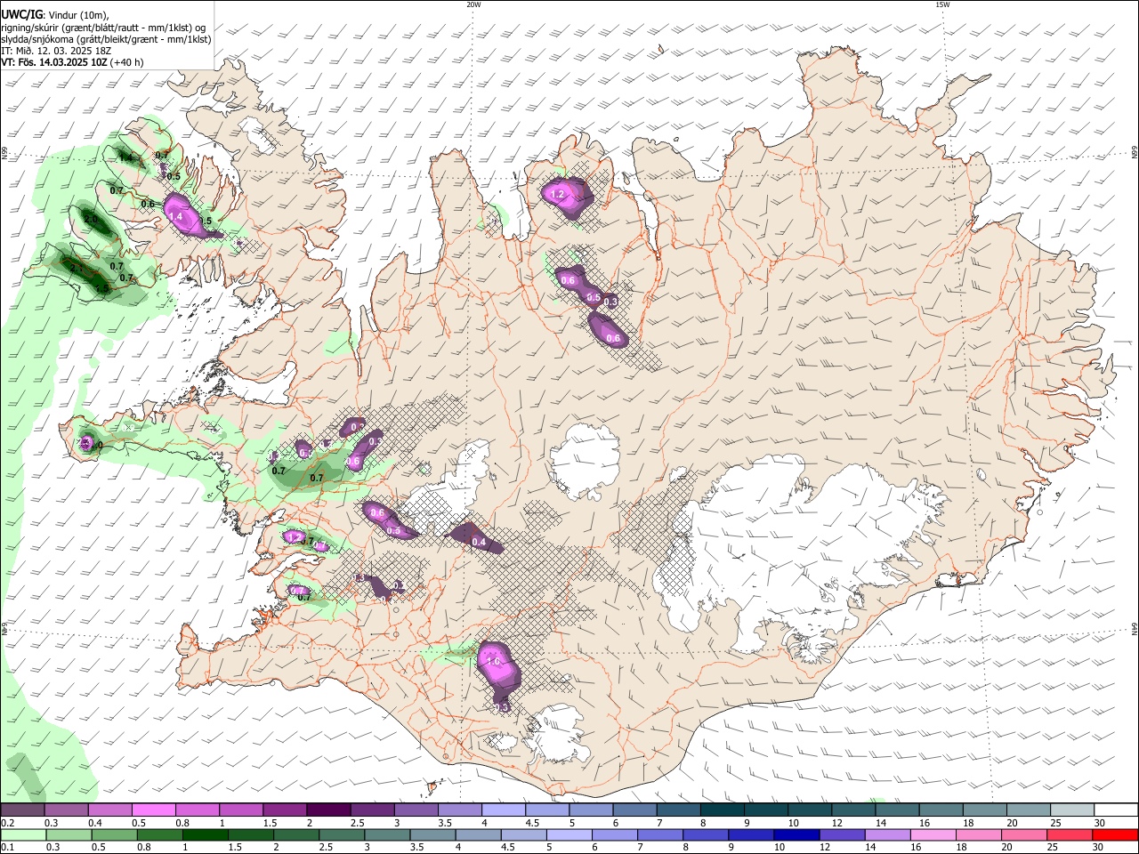1139x854 pixels.
Task: Pick the greyish-purple 0.2–0.3 swatch, upper legend
Action: click(23, 810)
